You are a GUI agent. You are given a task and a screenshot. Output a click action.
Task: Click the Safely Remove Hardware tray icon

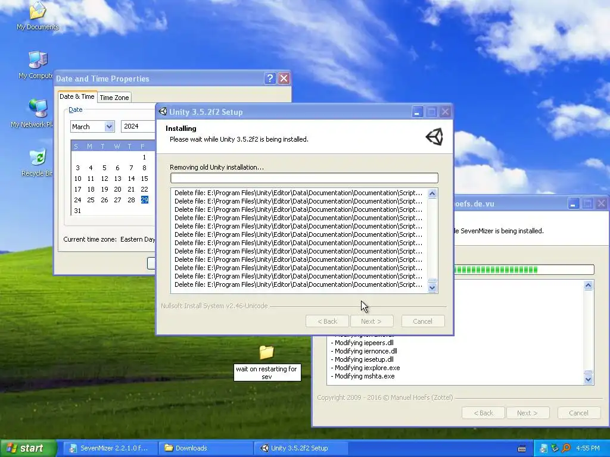pos(555,449)
